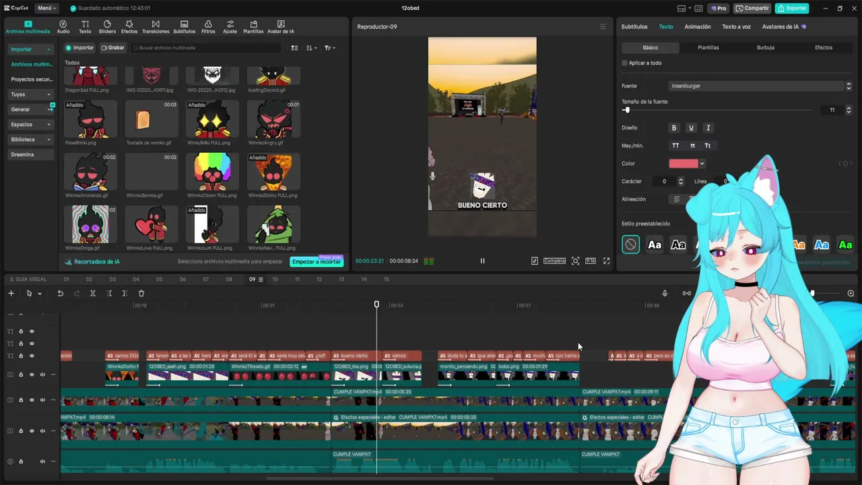Screen dimensions: 862x485
Task: Delete right of playhead trim tool
Action: tap(125, 293)
